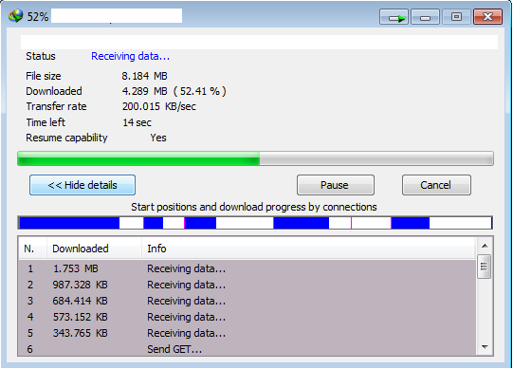Click the Yes resume capability value

[158, 138]
